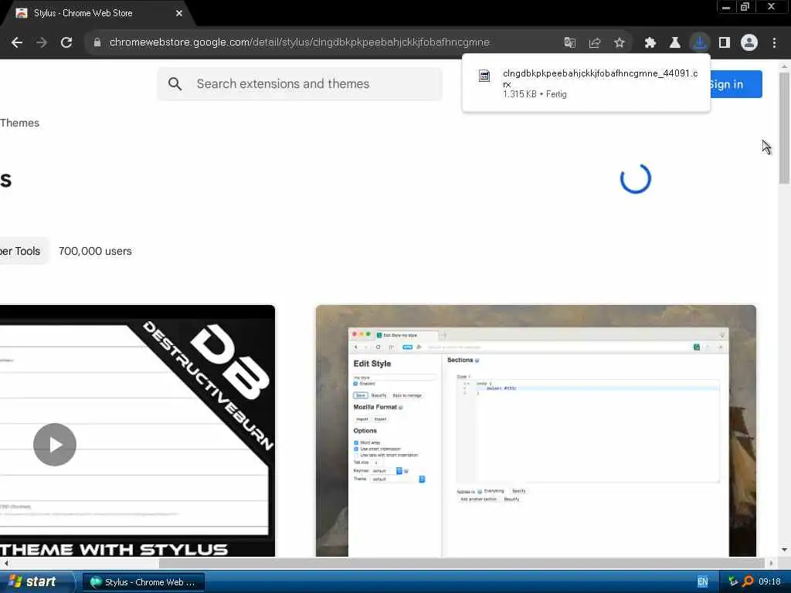Click the scrollbar up arrow
Image resolution: width=791 pixels, height=593 pixels.
[784, 66]
